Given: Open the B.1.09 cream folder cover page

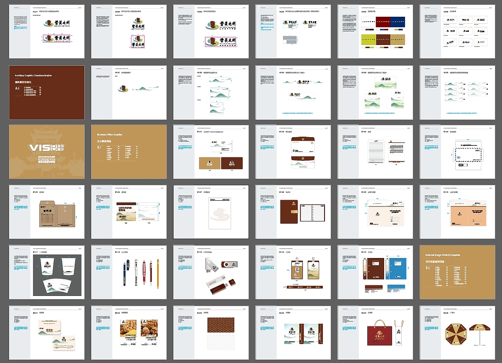Looking at the screenshot, I should [375, 212].
